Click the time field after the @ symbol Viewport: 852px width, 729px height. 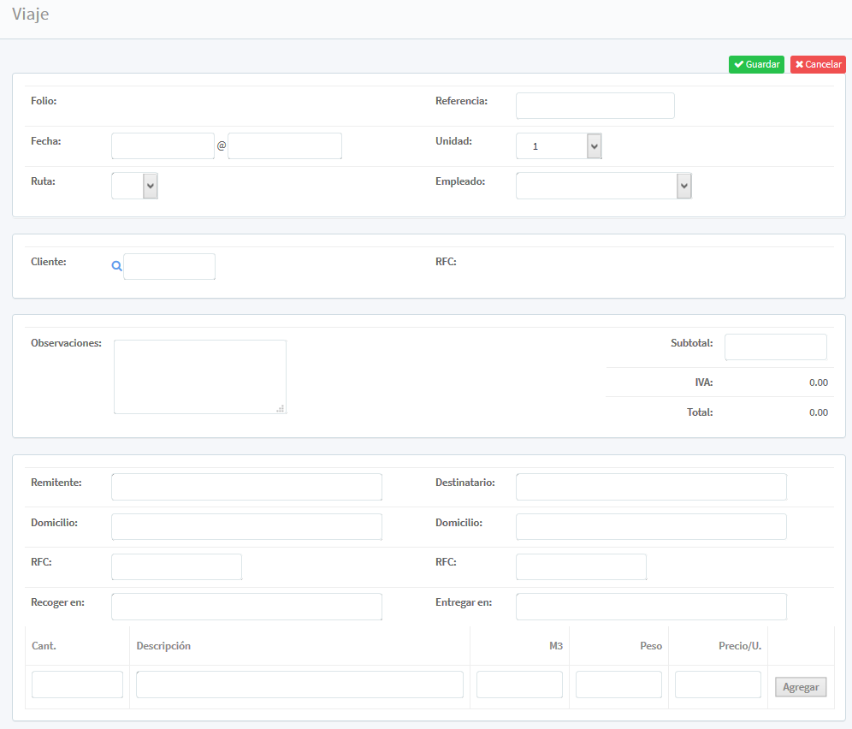(x=284, y=146)
